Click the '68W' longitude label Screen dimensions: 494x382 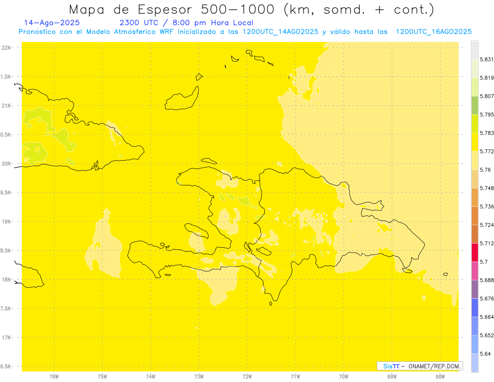coord(440,377)
